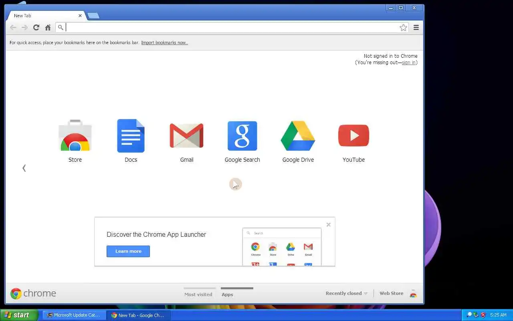
Task: Go back with the back arrow
Action: click(x=13, y=27)
